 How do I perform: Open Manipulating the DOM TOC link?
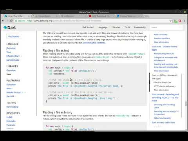[164, 54]
